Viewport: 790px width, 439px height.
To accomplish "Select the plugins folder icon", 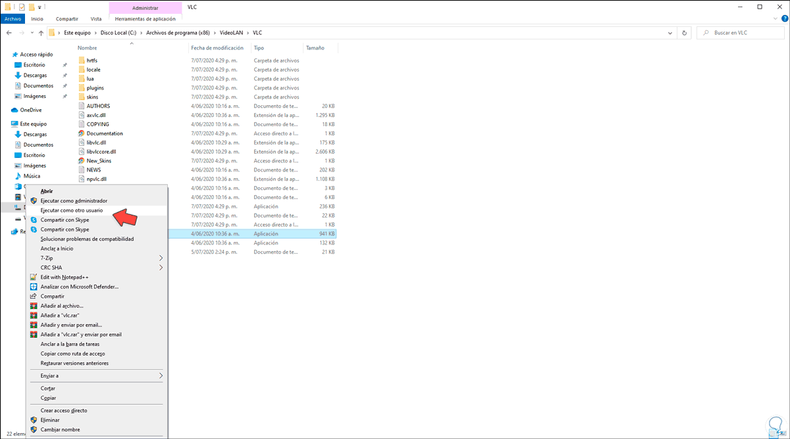I will point(82,87).
